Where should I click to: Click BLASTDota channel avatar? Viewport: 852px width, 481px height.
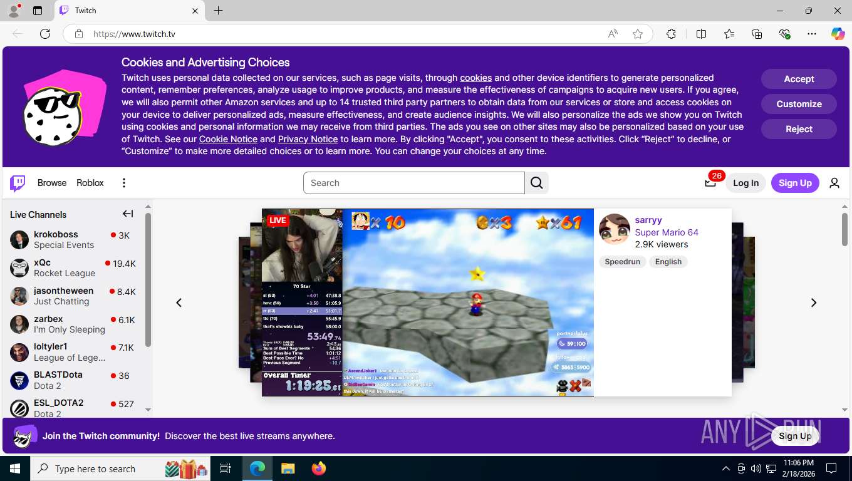pyautogui.click(x=19, y=380)
